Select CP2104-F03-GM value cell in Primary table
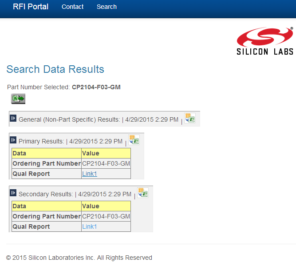This screenshot has height=266, width=296. (x=106, y=163)
